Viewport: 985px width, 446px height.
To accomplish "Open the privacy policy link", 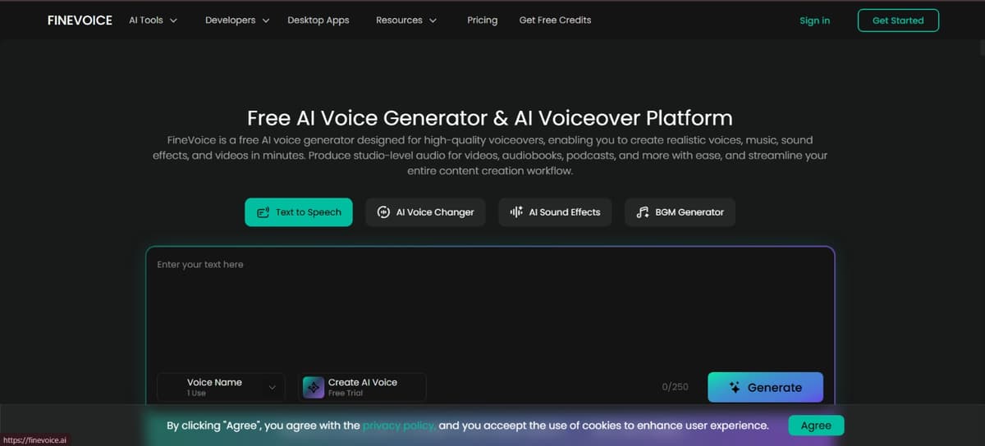I will [x=399, y=426].
